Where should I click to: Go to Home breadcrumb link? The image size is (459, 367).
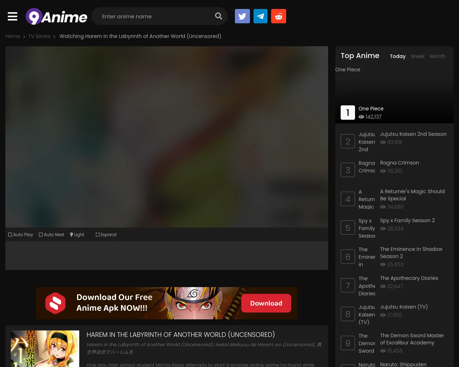coord(13,36)
